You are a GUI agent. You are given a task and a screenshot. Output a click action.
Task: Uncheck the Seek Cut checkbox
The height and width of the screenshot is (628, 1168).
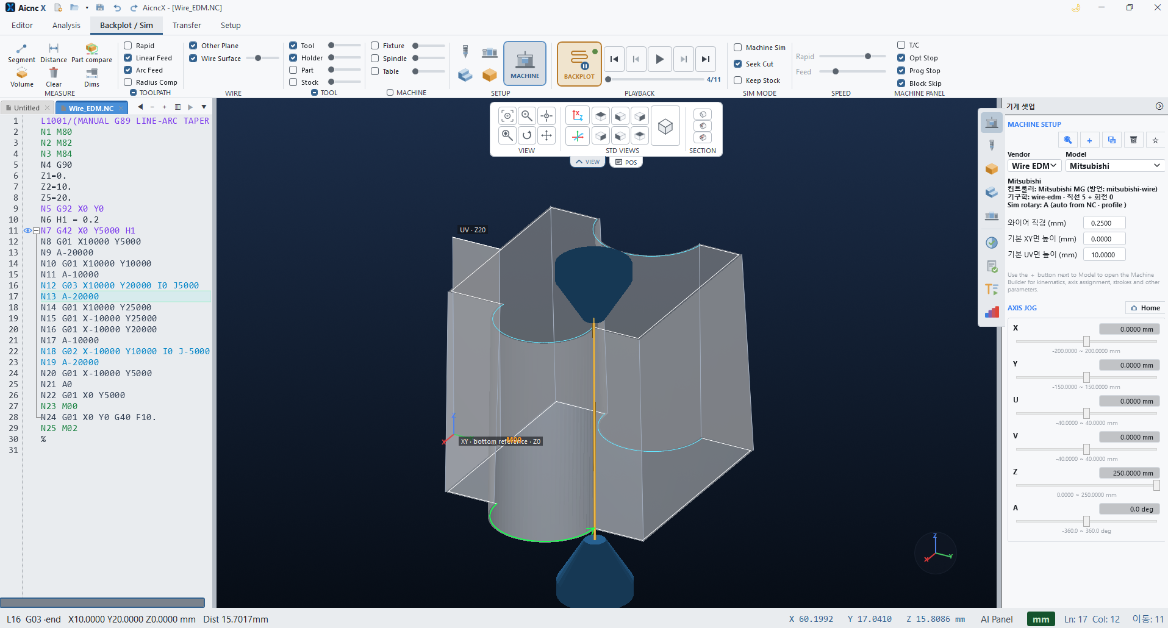(738, 64)
